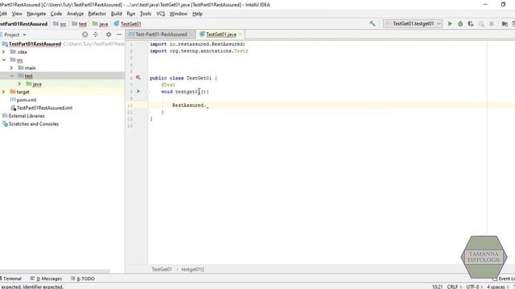The height and width of the screenshot is (289, 515).
Task: Expand the java folder arrow
Action: coord(19,83)
